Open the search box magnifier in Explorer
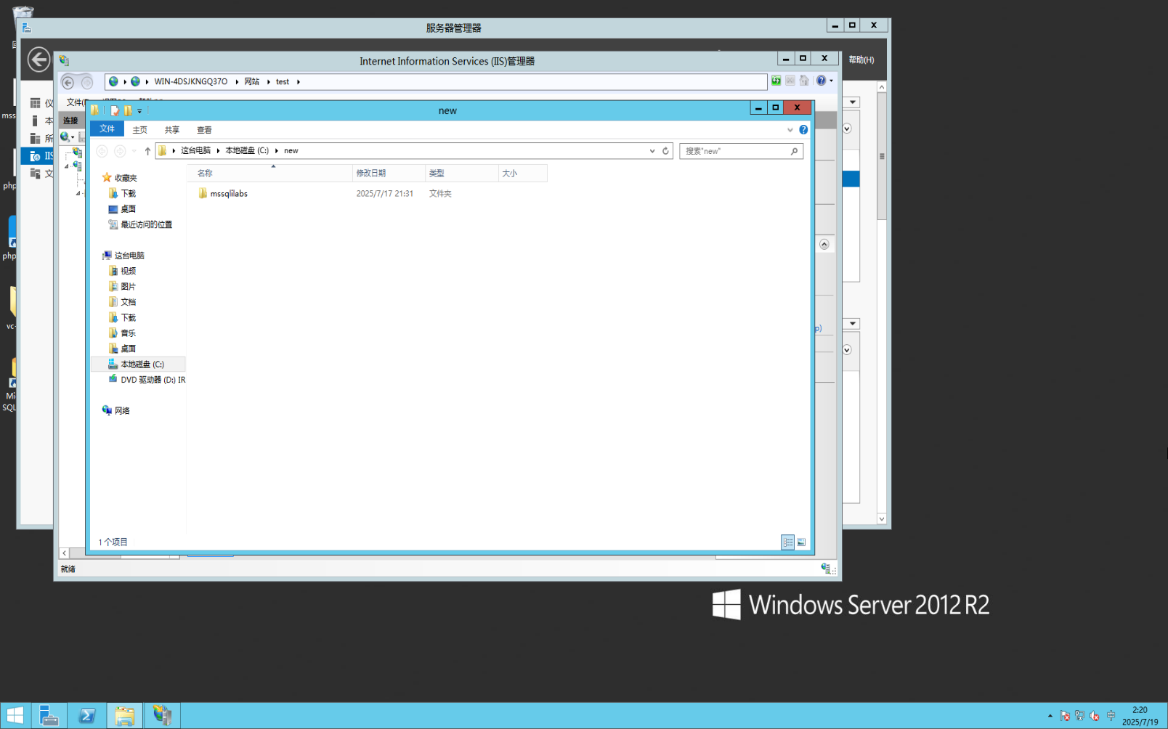 (795, 150)
